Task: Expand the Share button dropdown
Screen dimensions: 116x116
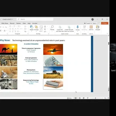Action: point(108,23)
